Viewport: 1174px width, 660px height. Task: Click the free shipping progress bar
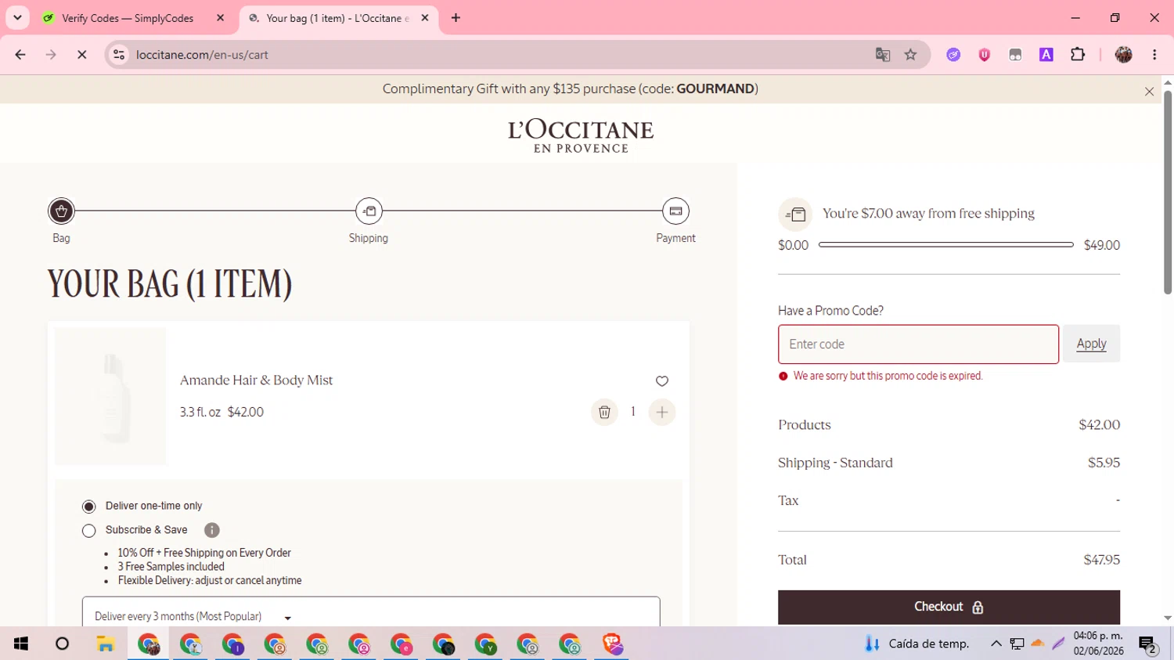click(x=945, y=245)
